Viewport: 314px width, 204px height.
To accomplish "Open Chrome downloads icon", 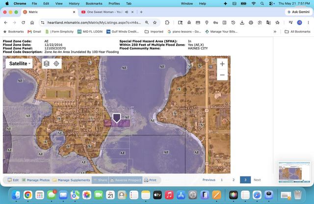I will click(x=242, y=23).
